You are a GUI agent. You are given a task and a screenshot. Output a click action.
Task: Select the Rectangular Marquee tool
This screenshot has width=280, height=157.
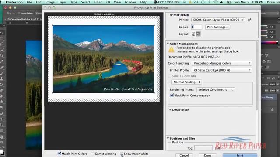[x=2, y=38]
